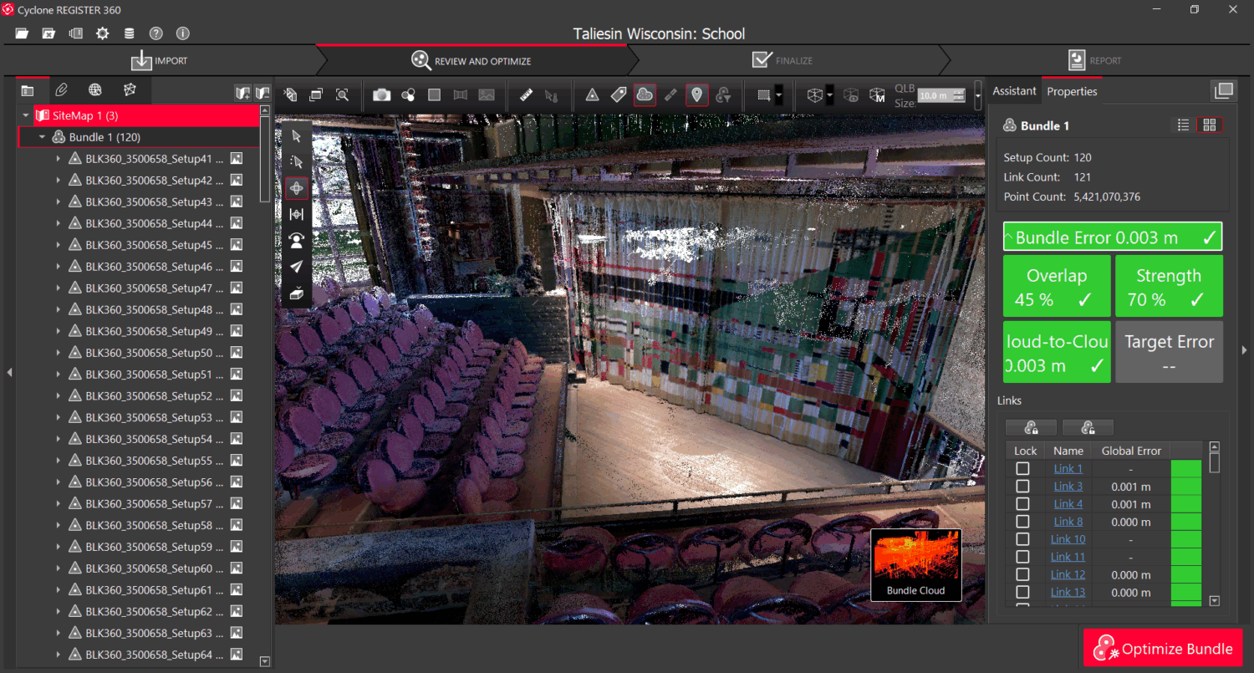
Task: Select the fly navigation paper-plane icon
Action: coord(297,267)
